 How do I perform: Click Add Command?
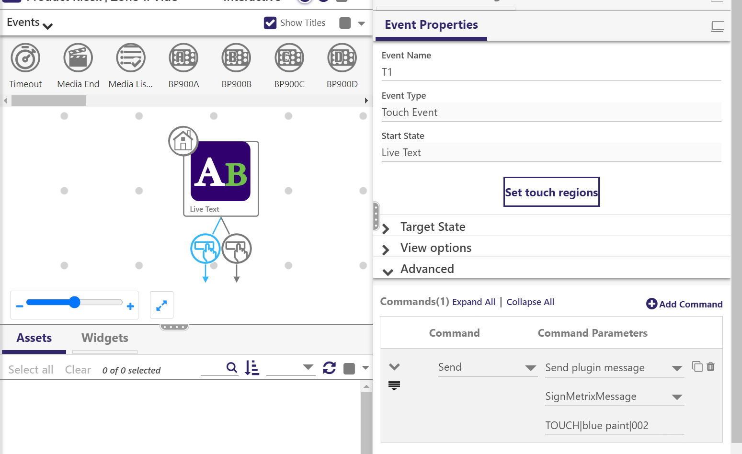pyautogui.click(x=684, y=304)
